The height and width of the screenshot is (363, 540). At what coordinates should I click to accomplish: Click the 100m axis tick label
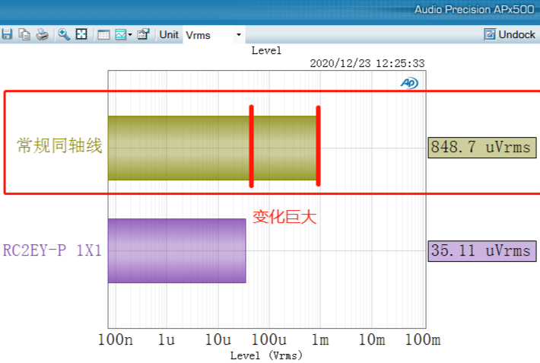pos(423,339)
